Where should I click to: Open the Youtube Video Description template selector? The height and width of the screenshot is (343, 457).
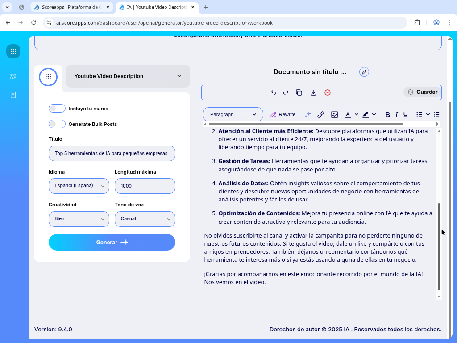pos(128,76)
